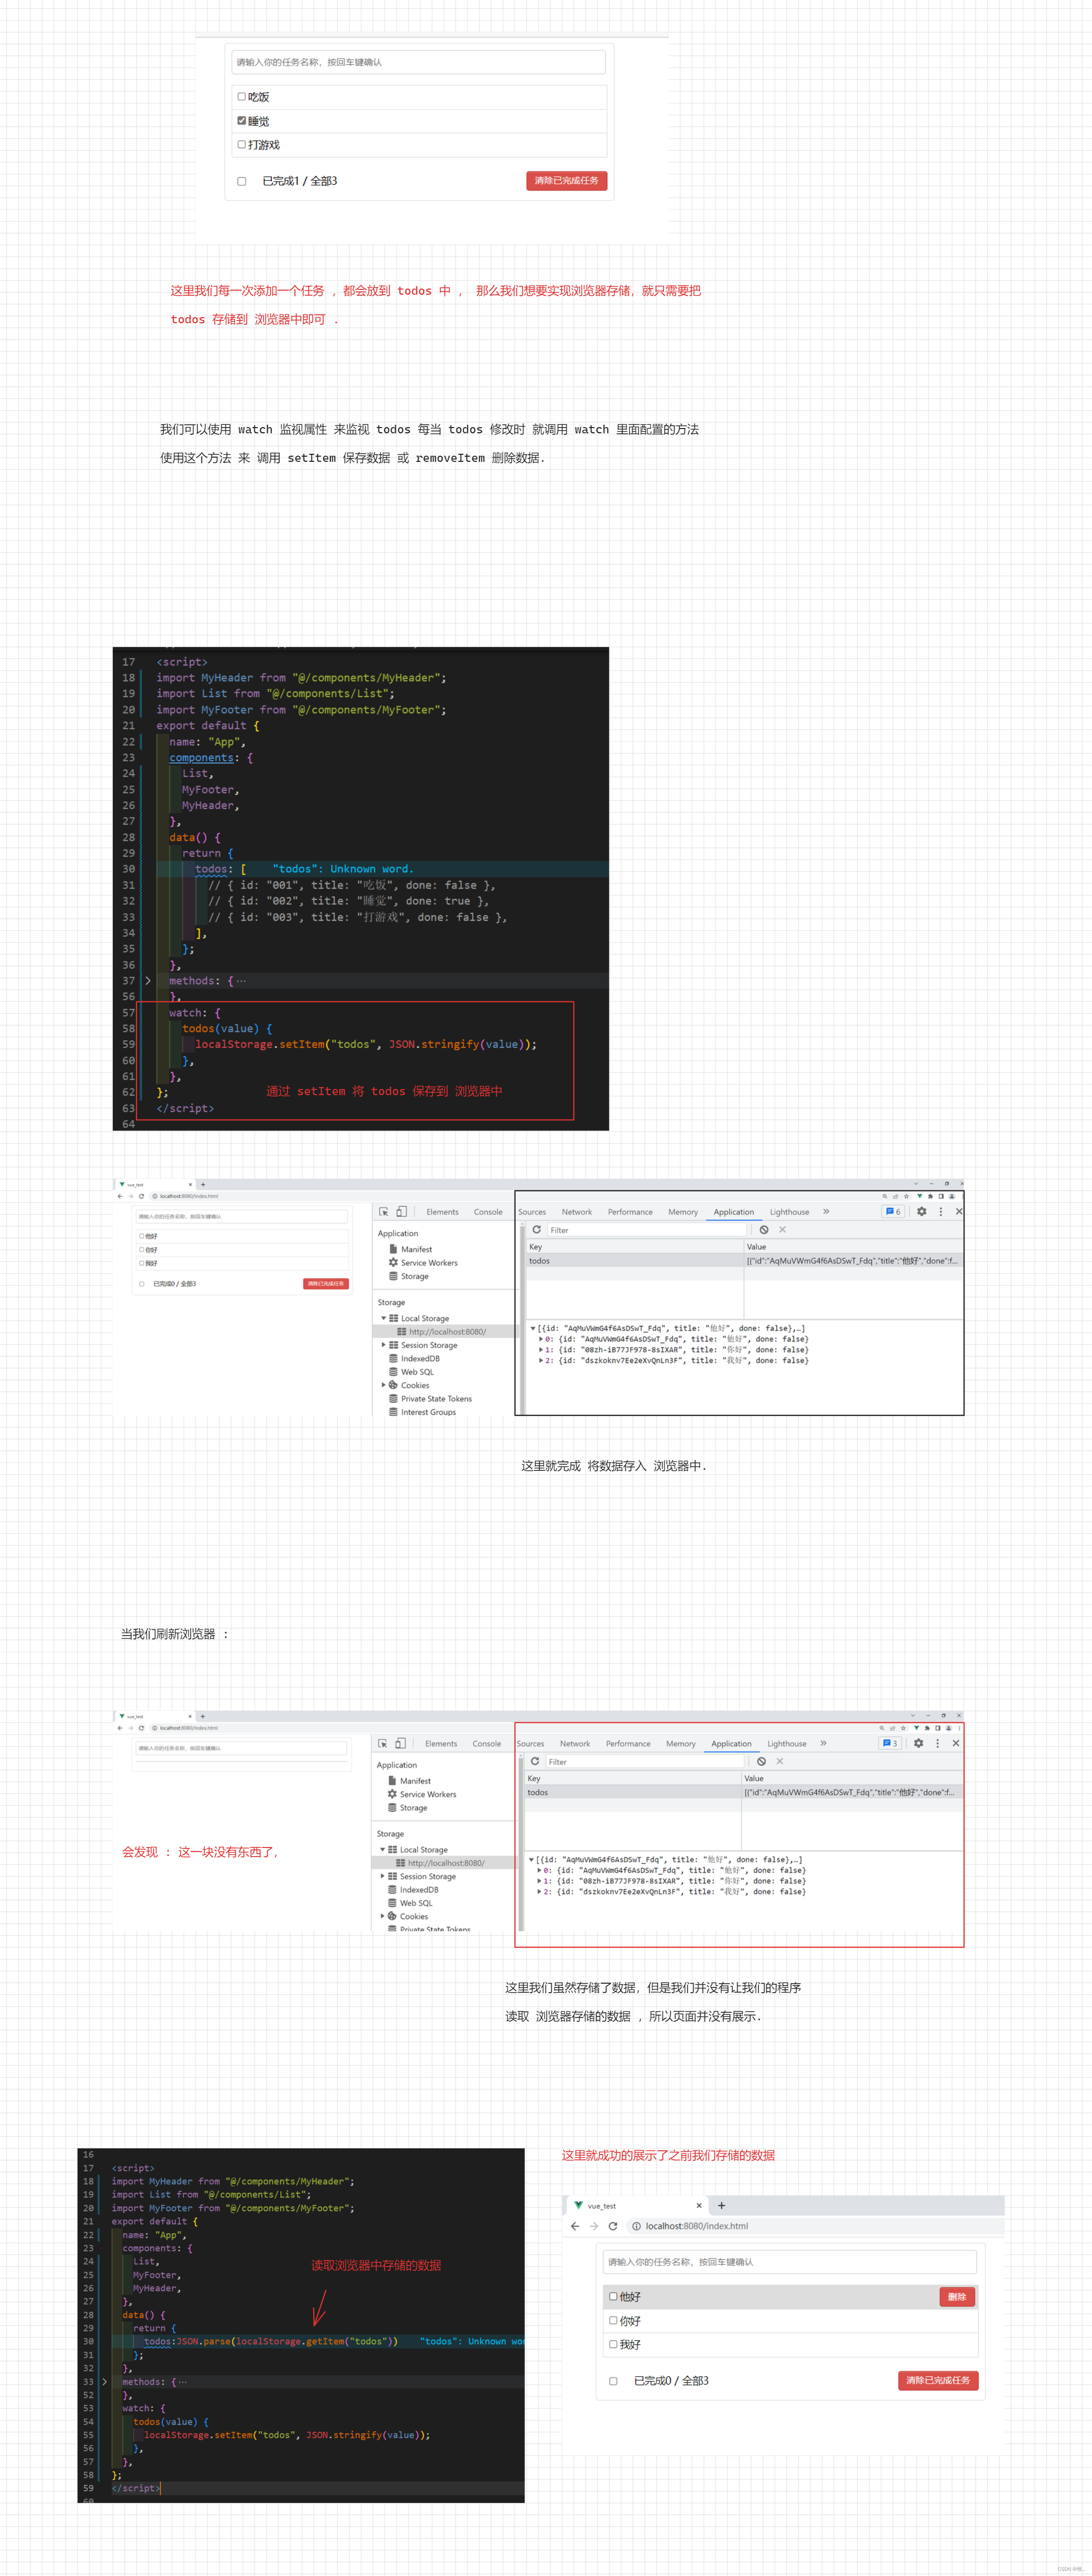Focus task name input above 吃饭 list
This screenshot has height=2576, width=1092.
click(x=418, y=62)
